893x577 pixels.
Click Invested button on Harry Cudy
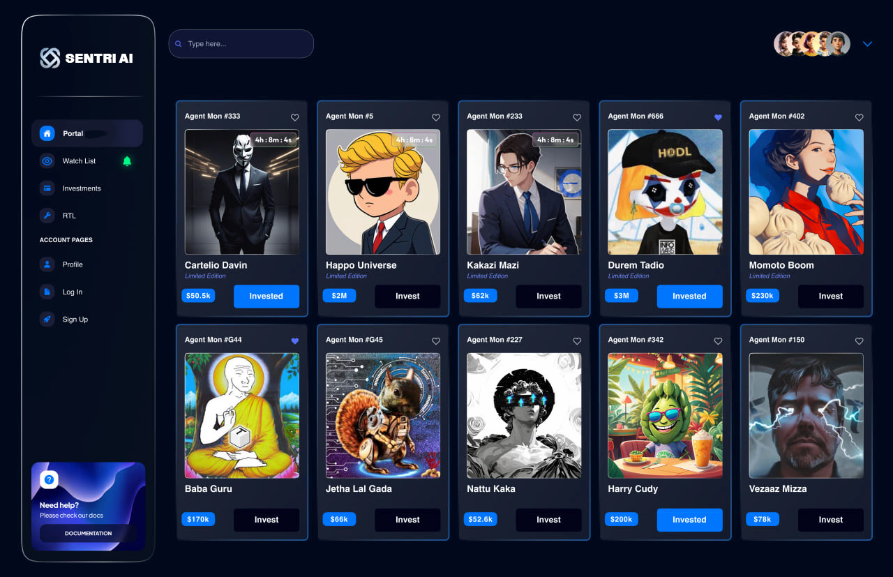tap(689, 519)
